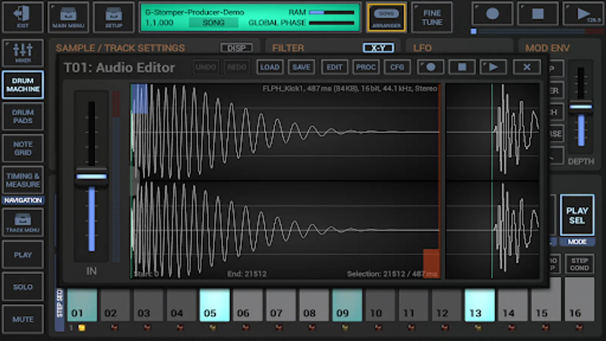Open the Main Menu
The height and width of the screenshot is (341, 606).
[x=68, y=17]
